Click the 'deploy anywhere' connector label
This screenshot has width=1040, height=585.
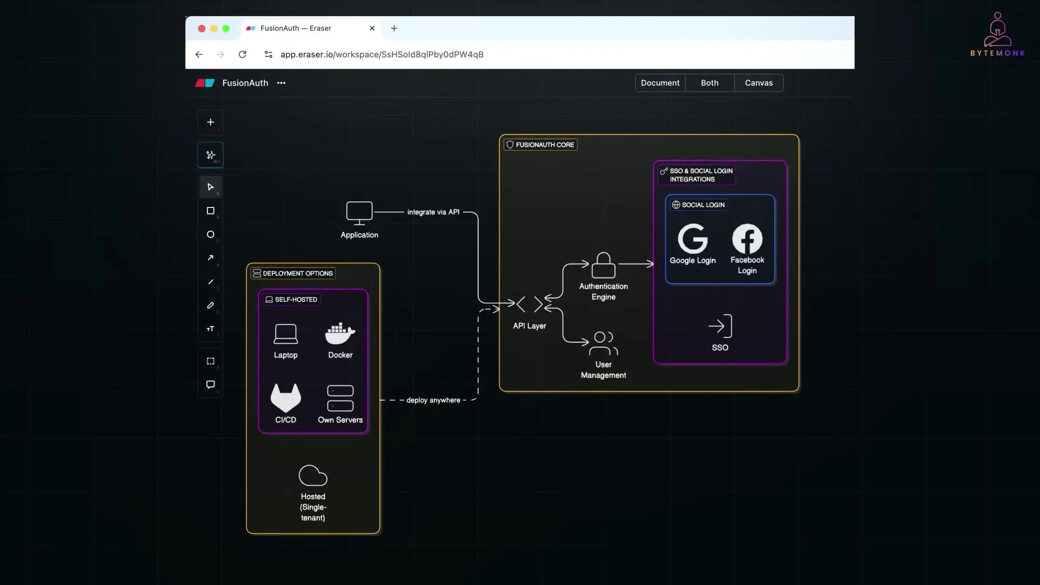pos(433,400)
